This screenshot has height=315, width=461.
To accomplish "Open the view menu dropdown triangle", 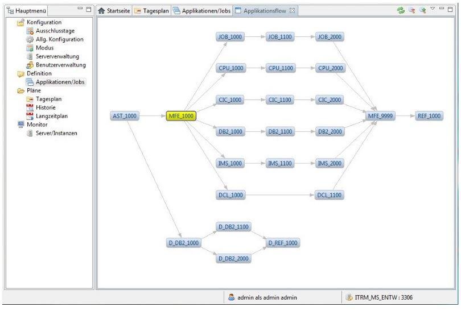I will point(433,9).
